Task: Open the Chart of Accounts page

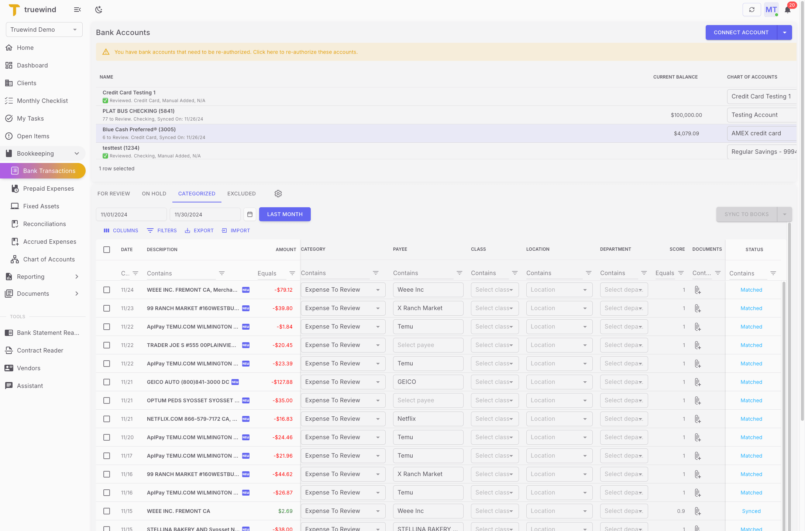Action: point(49,259)
